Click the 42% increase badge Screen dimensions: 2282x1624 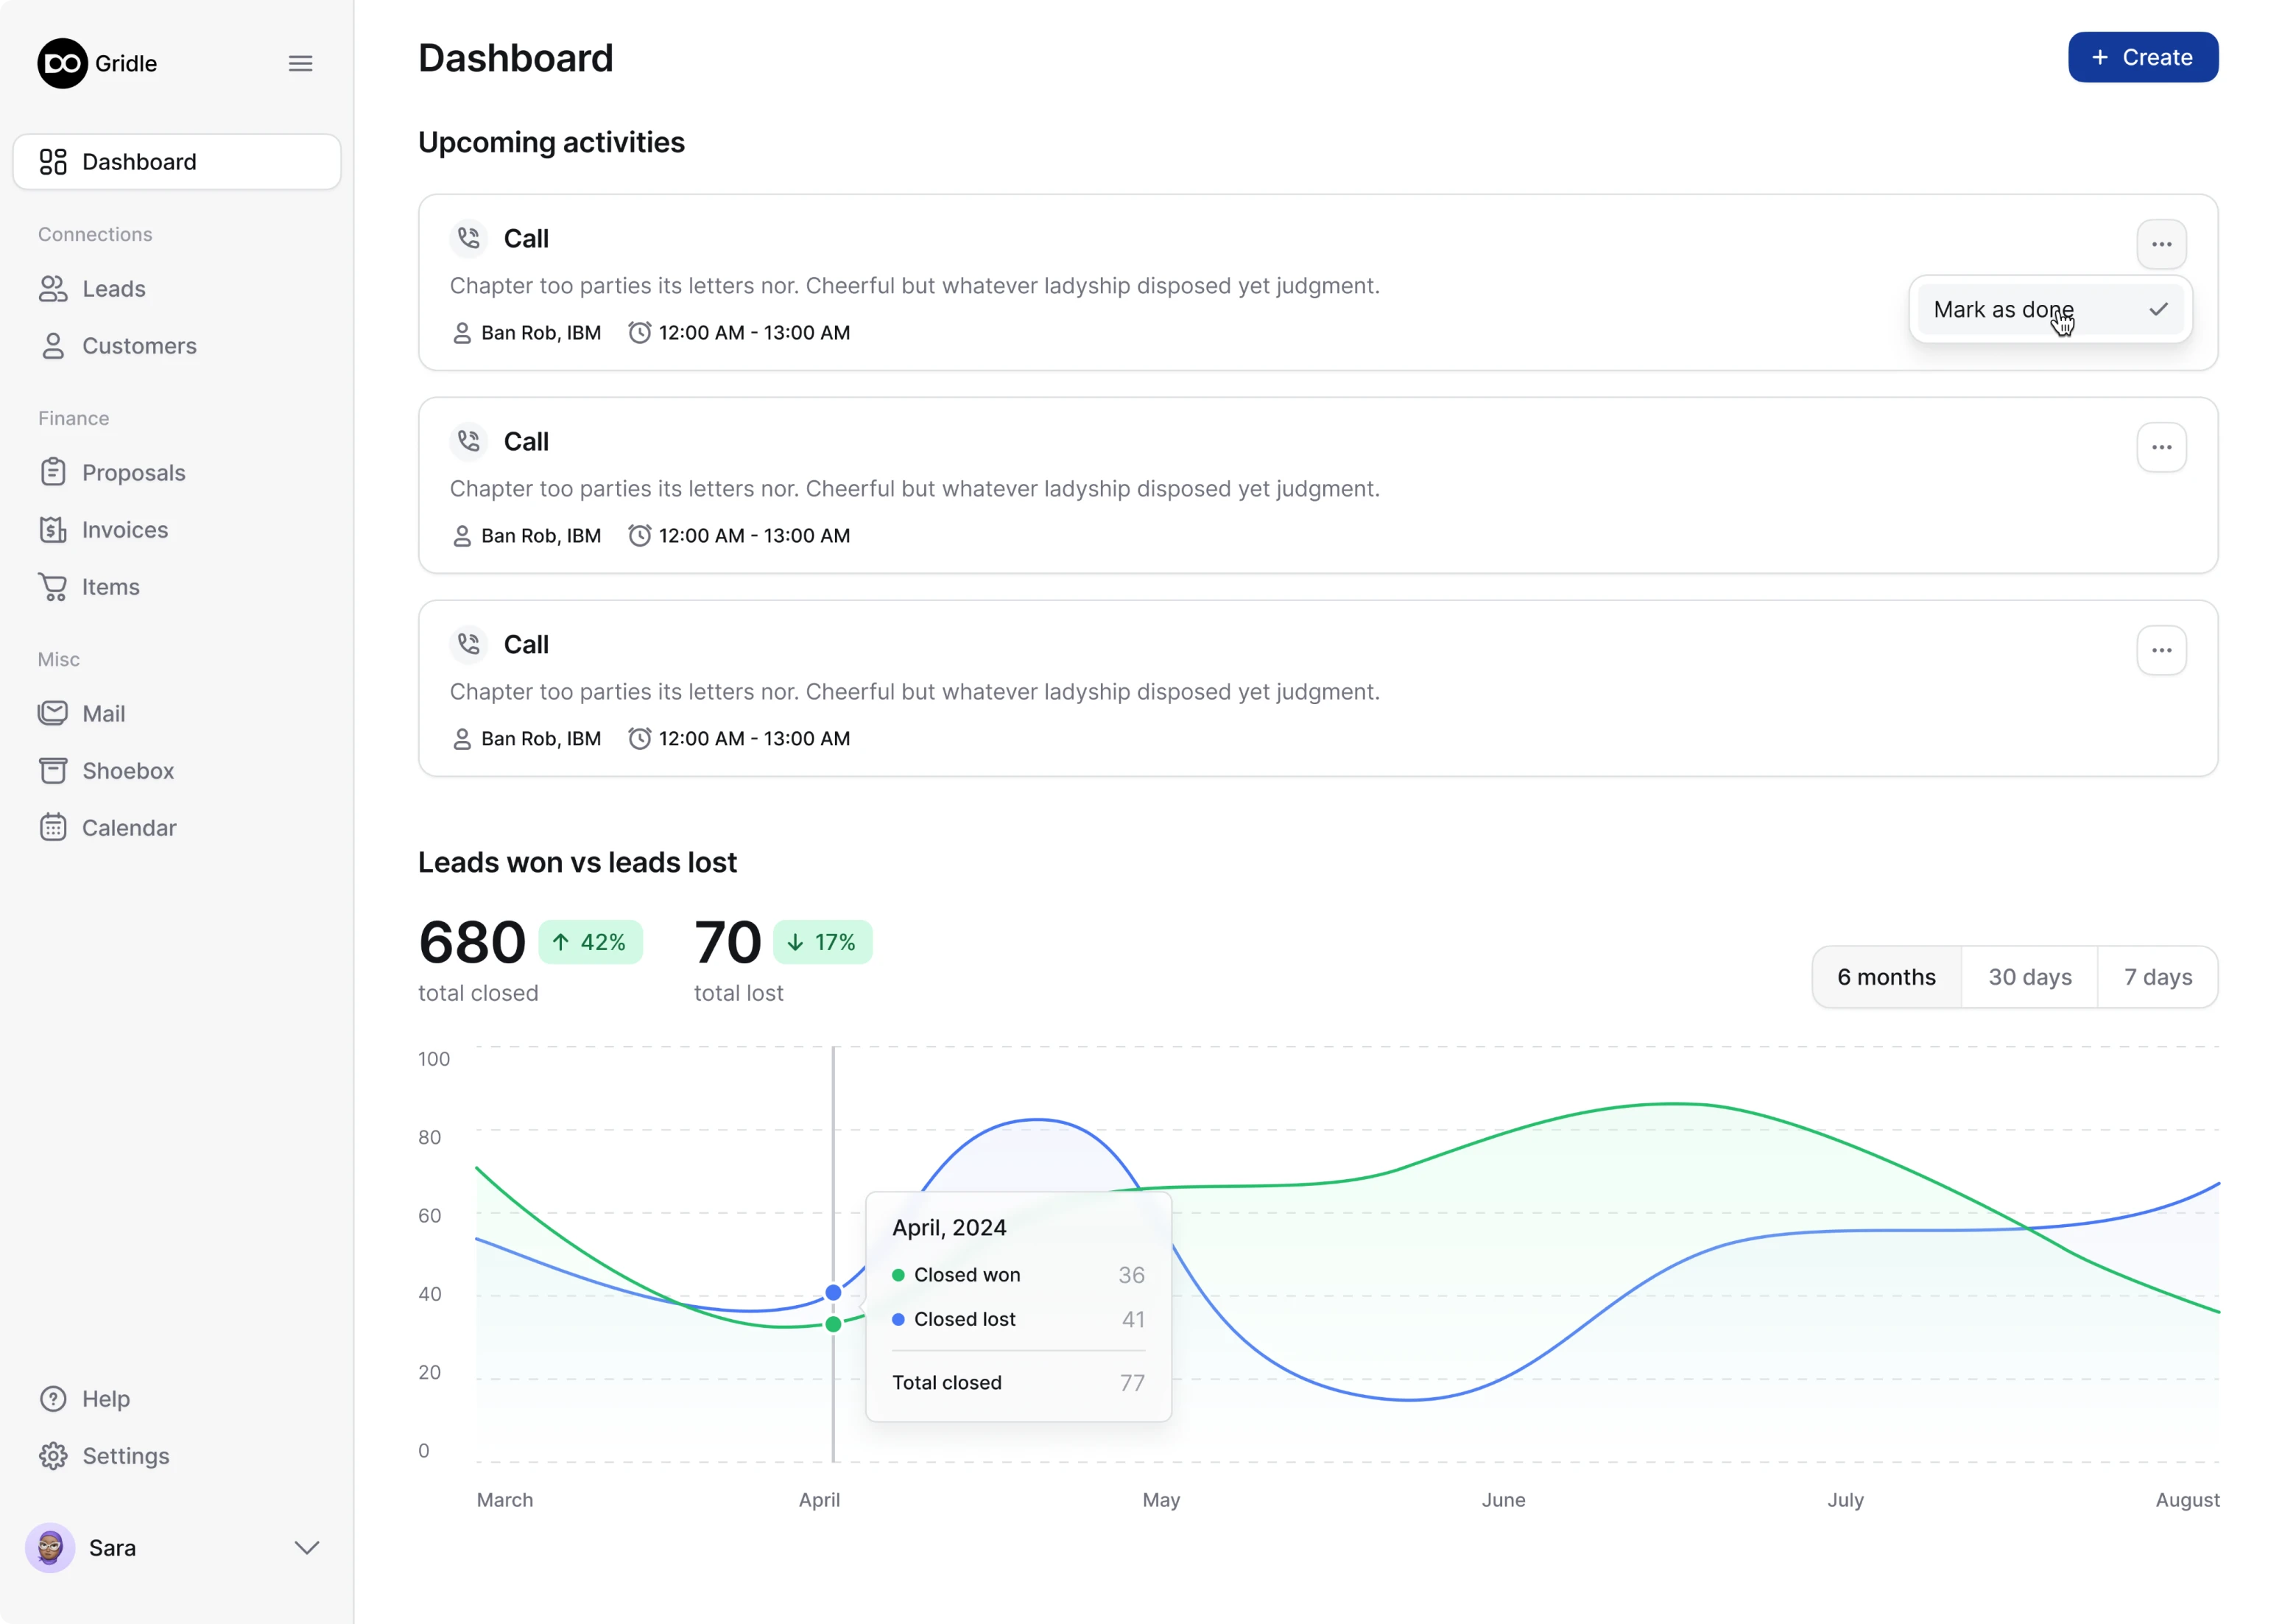(x=590, y=942)
